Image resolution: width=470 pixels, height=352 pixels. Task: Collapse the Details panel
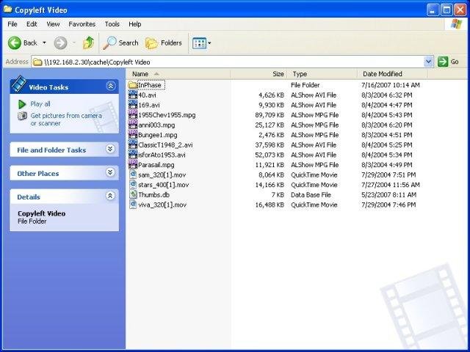pyautogui.click(x=111, y=196)
